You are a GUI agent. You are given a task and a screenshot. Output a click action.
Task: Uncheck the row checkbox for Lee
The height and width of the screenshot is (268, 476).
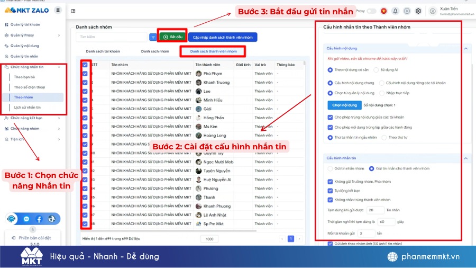tap(85, 91)
